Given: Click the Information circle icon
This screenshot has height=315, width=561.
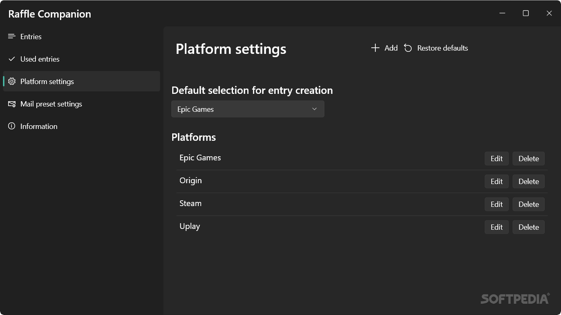Looking at the screenshot, I should click(12, 126).
